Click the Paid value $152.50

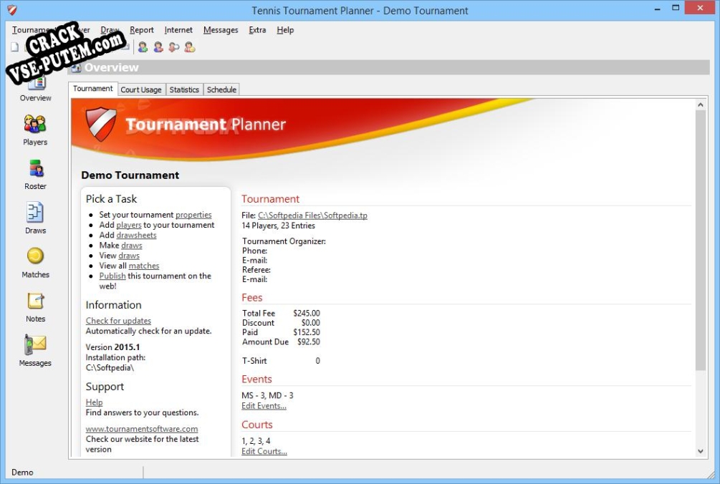pyautogui.click(x=307, y=332)
